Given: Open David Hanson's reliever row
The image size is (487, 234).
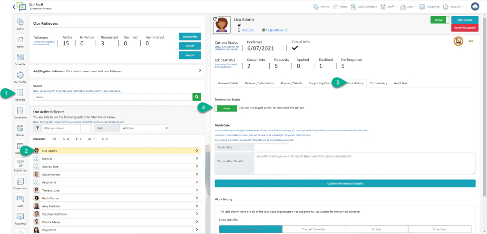Looking at the screenshot, I should 117,175.
